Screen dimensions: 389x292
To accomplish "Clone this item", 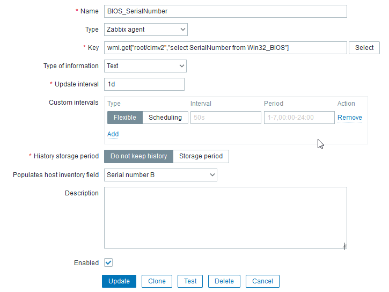I will [x=157, y=281].
